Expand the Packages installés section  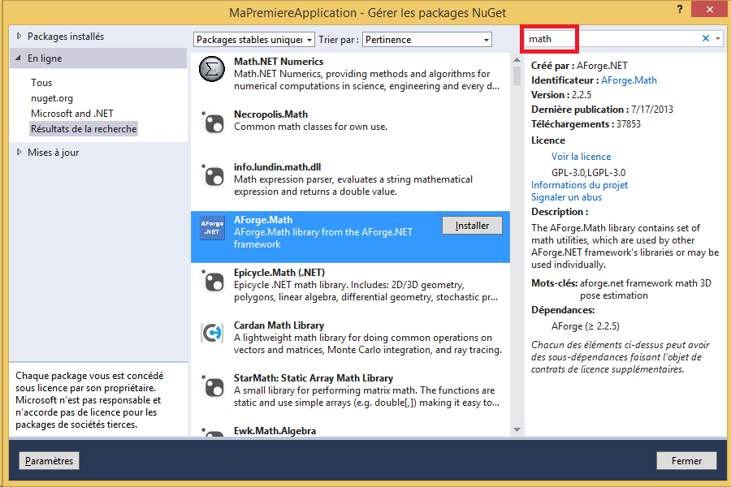[19, 36]
